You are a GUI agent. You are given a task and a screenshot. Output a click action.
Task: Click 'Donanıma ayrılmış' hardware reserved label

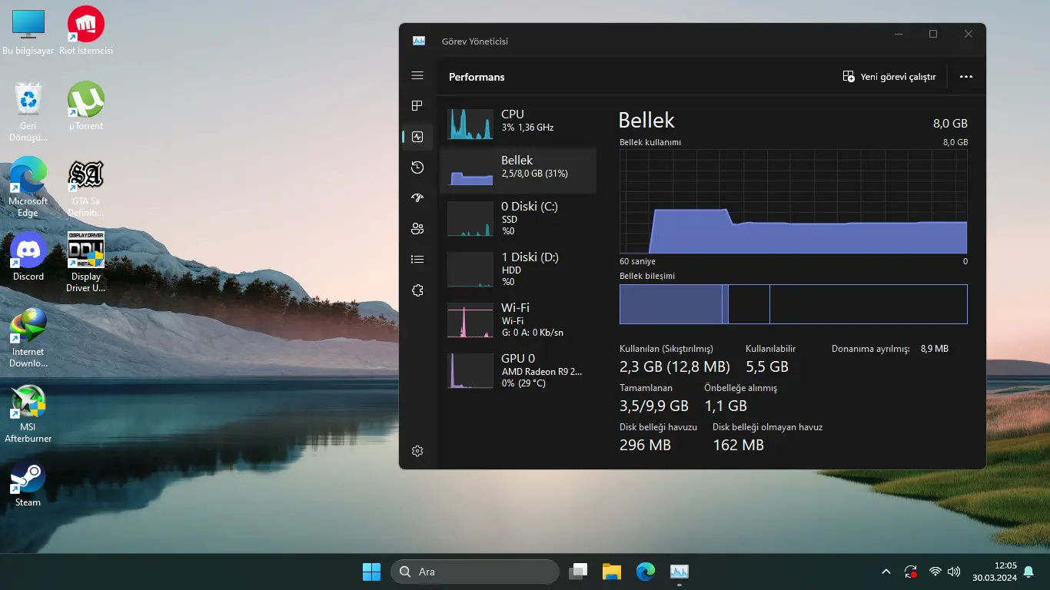(871, 349)
